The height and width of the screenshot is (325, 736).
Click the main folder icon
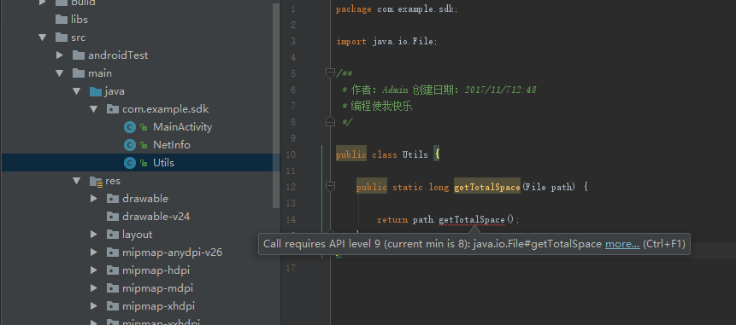pos(79,73)
